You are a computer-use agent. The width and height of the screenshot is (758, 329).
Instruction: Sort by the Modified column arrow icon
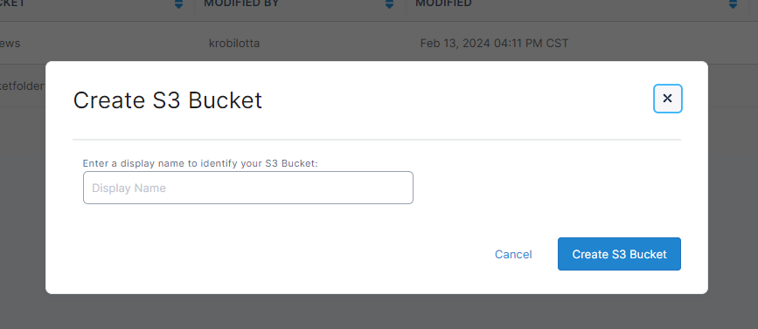pyautogui.click(x=733, y=3)
